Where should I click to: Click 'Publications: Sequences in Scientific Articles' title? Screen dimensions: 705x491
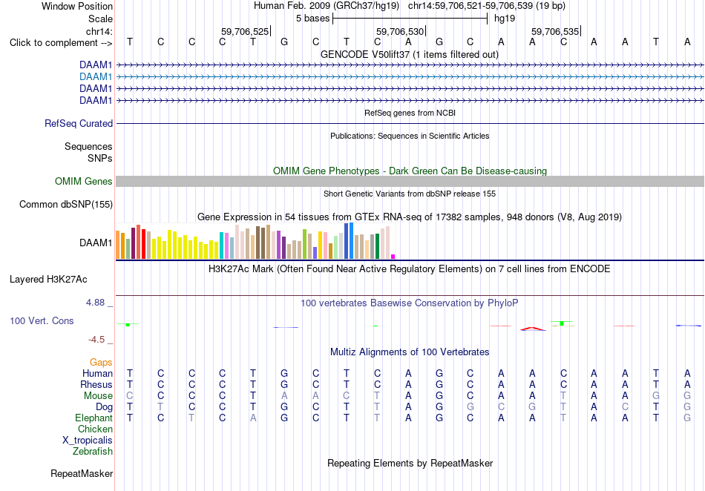pyautogui.click(x=410, y=136)
